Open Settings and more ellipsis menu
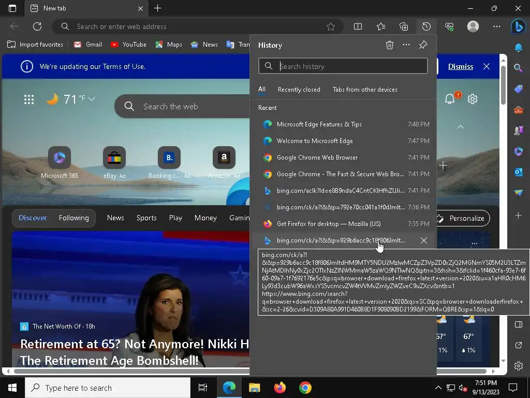Screen dimensions: 530x398 496,26
